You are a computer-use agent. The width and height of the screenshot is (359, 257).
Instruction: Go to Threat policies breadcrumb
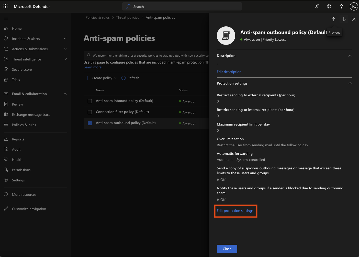(128, 17)
